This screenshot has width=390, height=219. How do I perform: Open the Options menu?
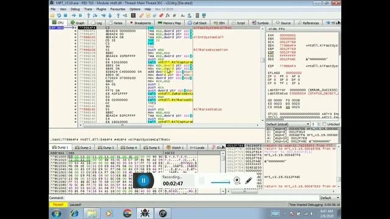tap(135, 9)
